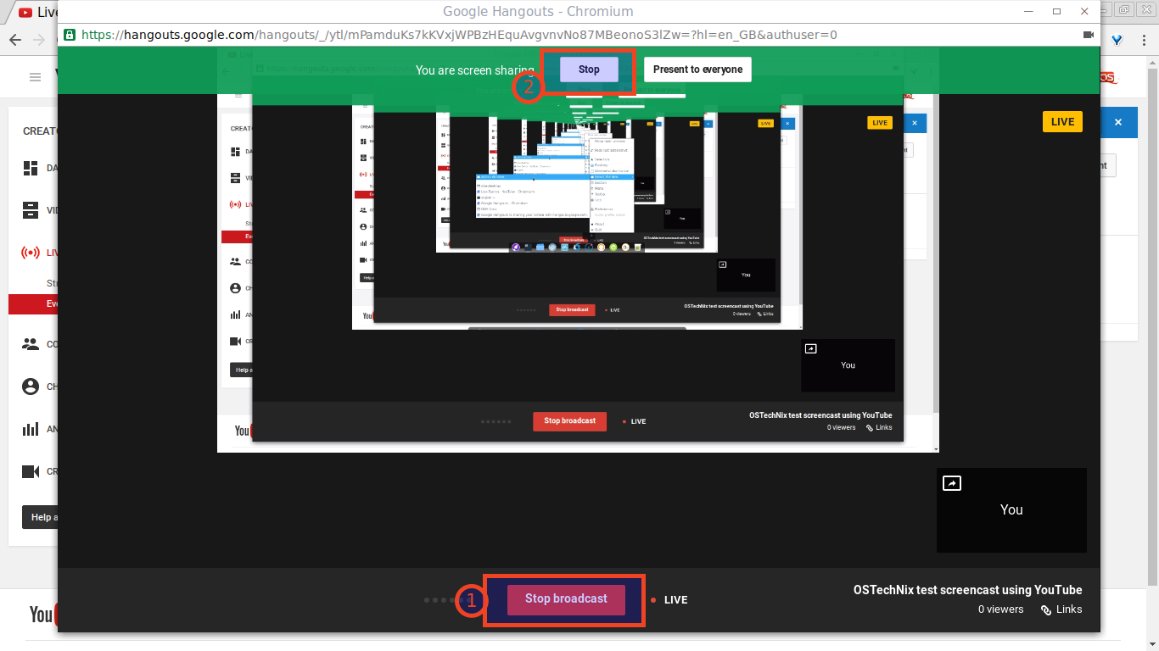Open the three-dot Chromium menu in the YouTube window
Viewport: 1159px width, 651px height.
point(1145,40)
